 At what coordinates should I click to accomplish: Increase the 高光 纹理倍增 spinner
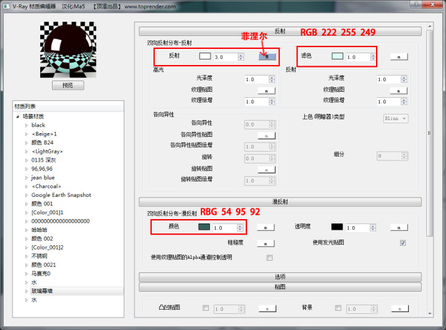(272, 100)
